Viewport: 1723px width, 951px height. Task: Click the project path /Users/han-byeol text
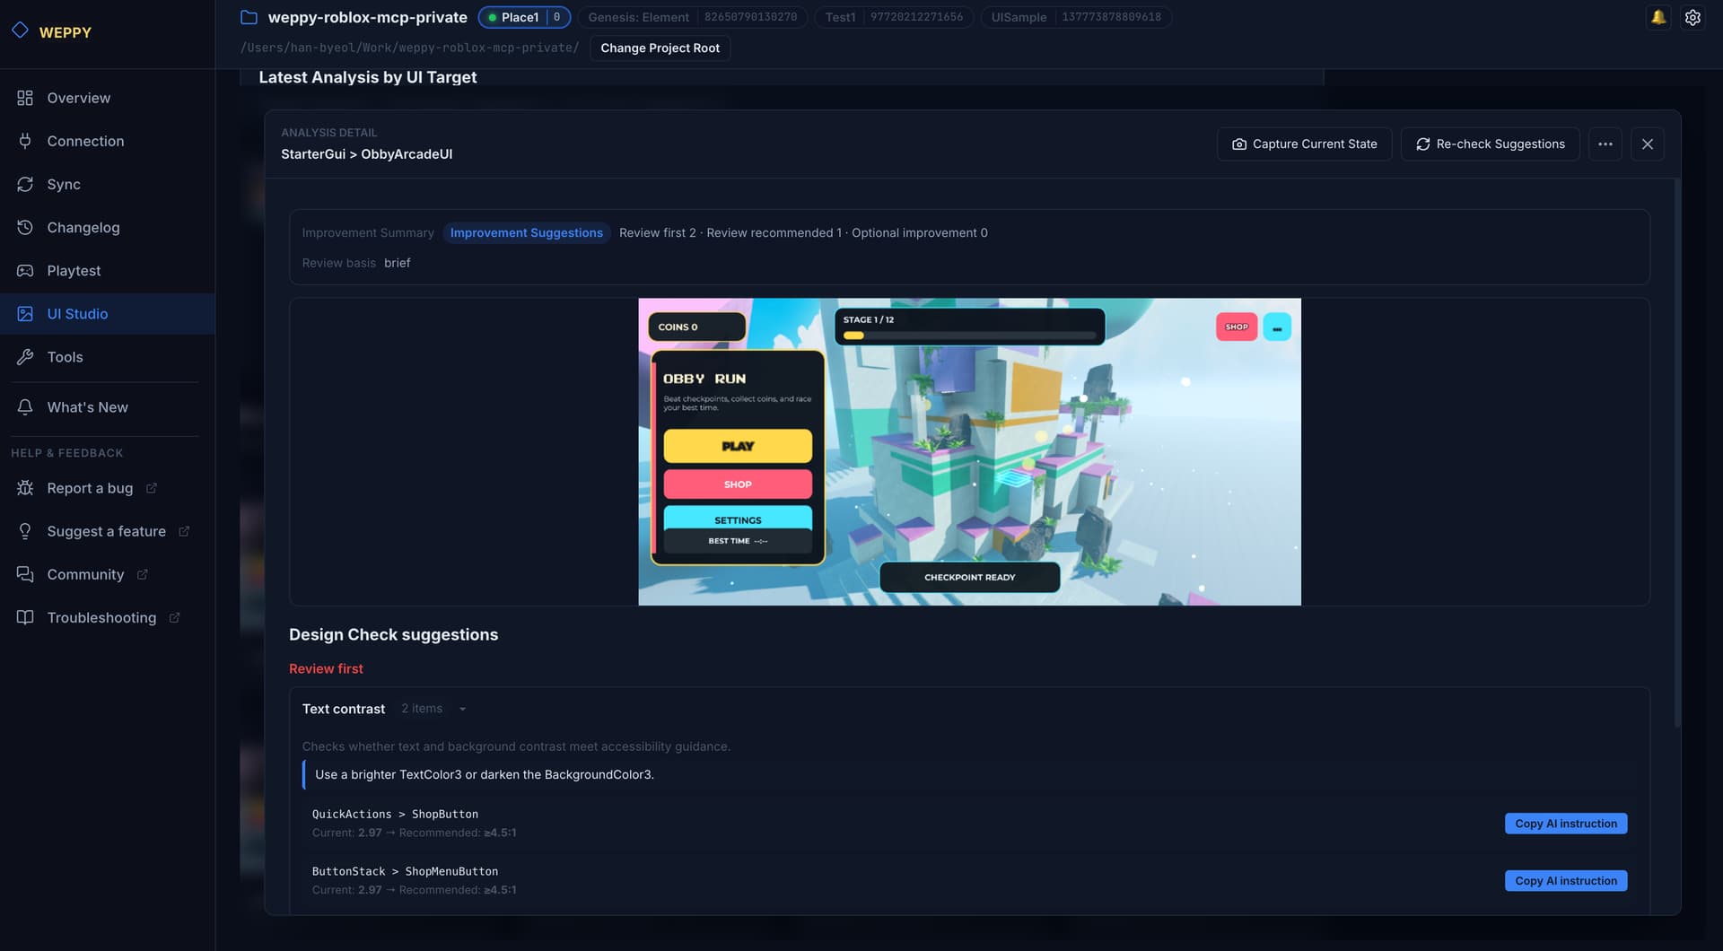tap(409, 48)
